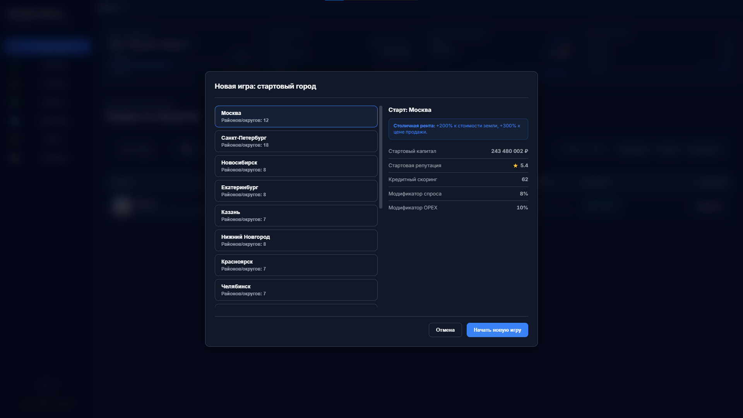Click the Старт: Москва heading
The height and width of the screenshot is (418, 743).
pyautogui.click(x=410, y=110)
